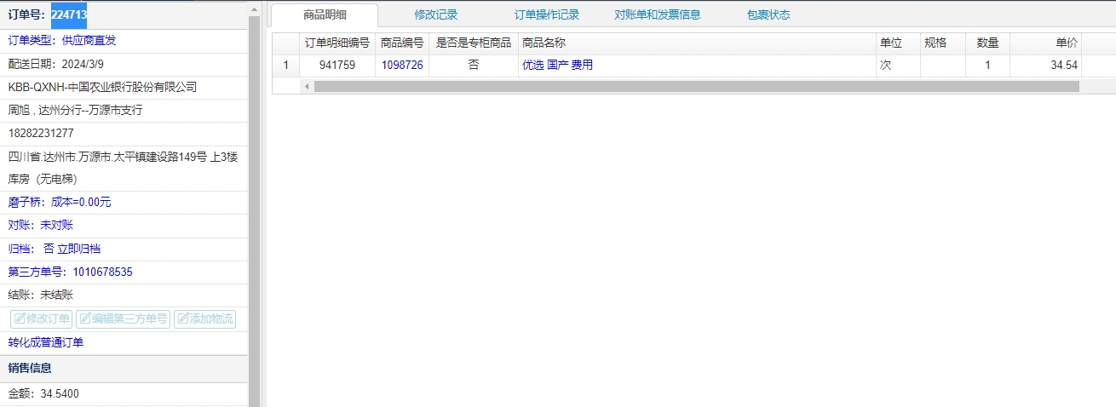Click the table horizontal scrollbar thumb
Image resolution: width=1116 pixels, height=407 pixels.
(697, 86)
